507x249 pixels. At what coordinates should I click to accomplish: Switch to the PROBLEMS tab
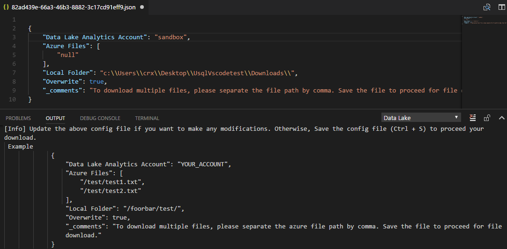[x=18, y=118]
